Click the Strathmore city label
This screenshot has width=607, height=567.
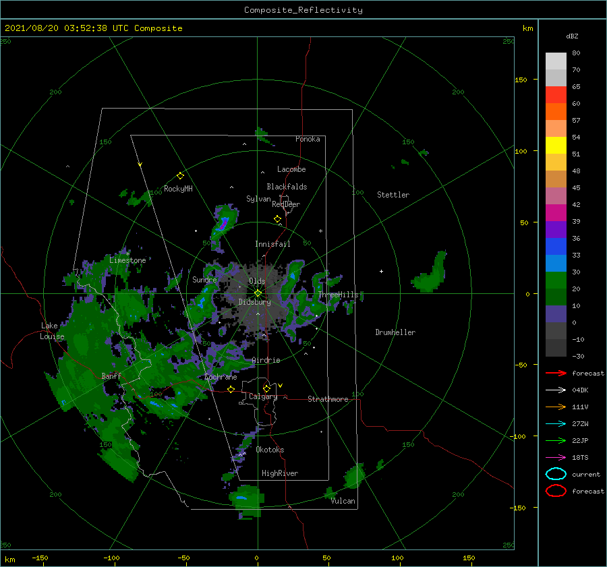click(328, 399)
